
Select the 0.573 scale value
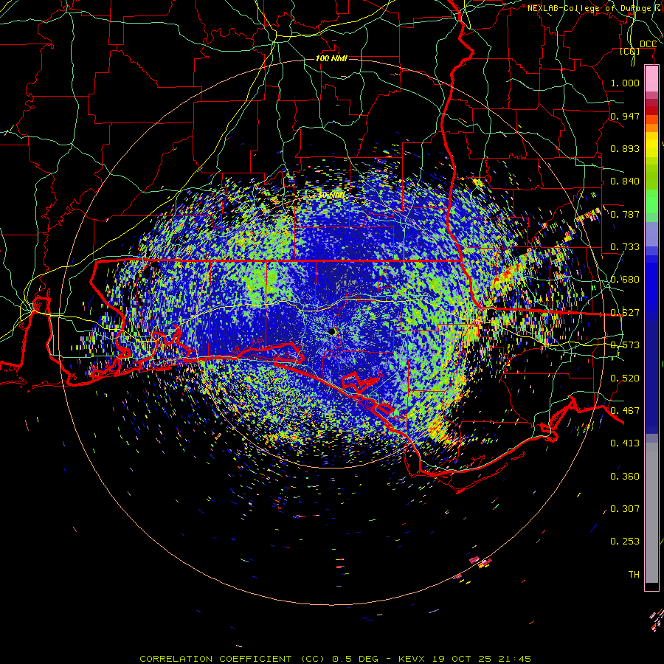[625, 345]
